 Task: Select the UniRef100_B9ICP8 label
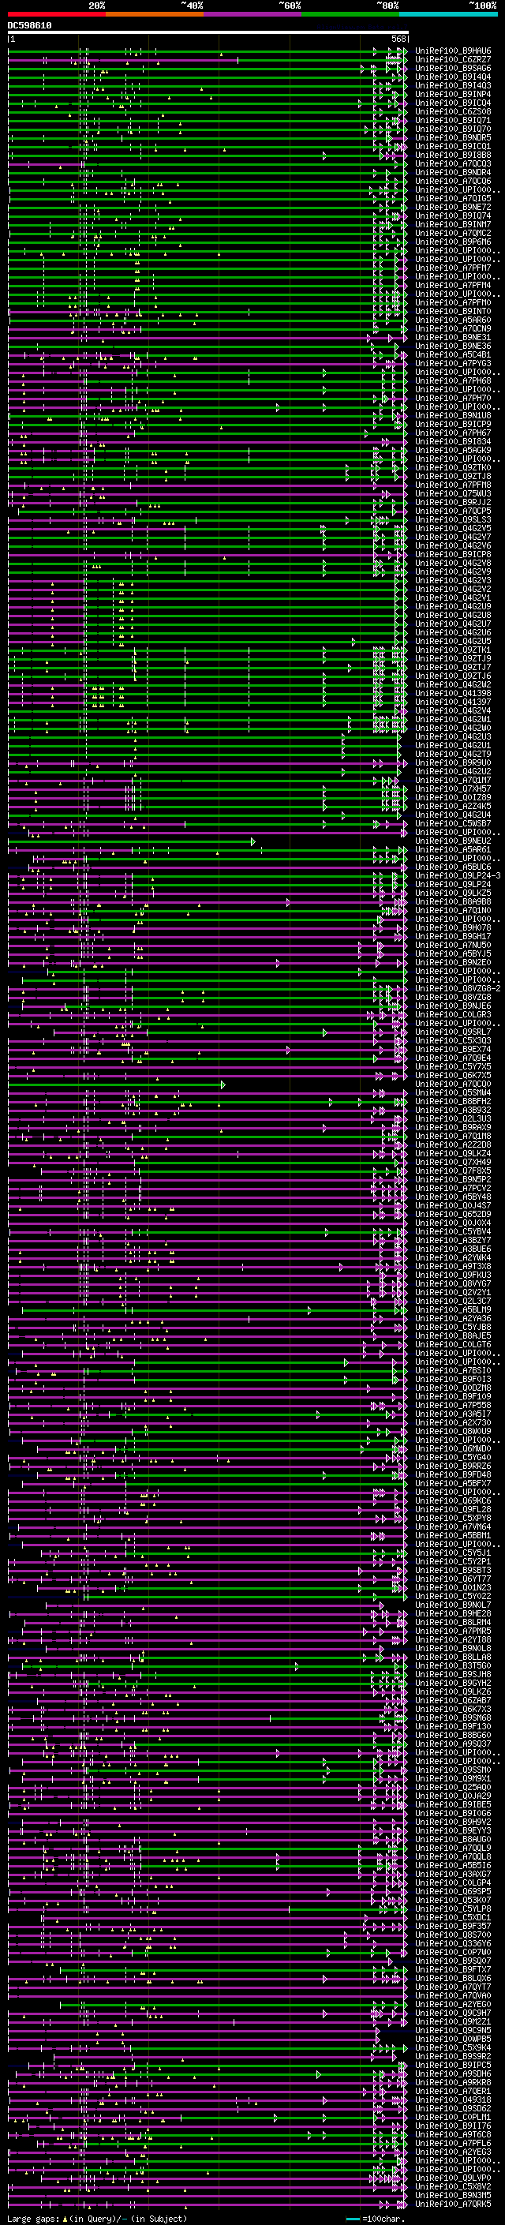(453, 555)
